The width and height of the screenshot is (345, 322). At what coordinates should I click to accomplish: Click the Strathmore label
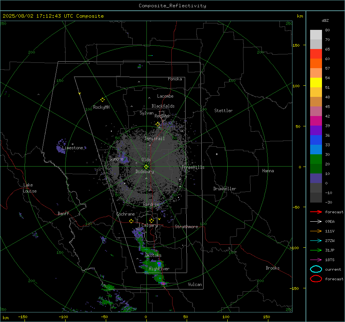[x=186, y=227]
